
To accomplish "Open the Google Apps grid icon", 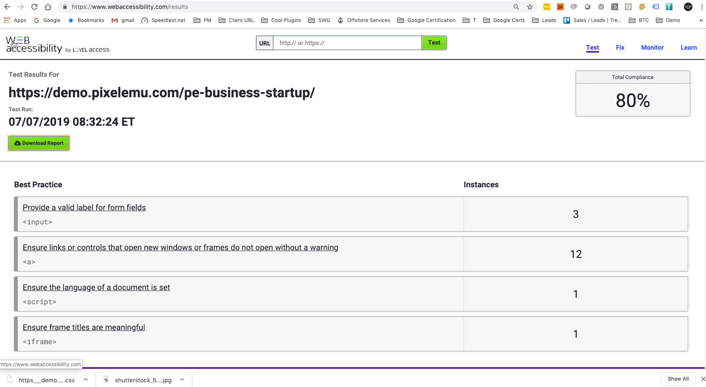I will (7, 20).
